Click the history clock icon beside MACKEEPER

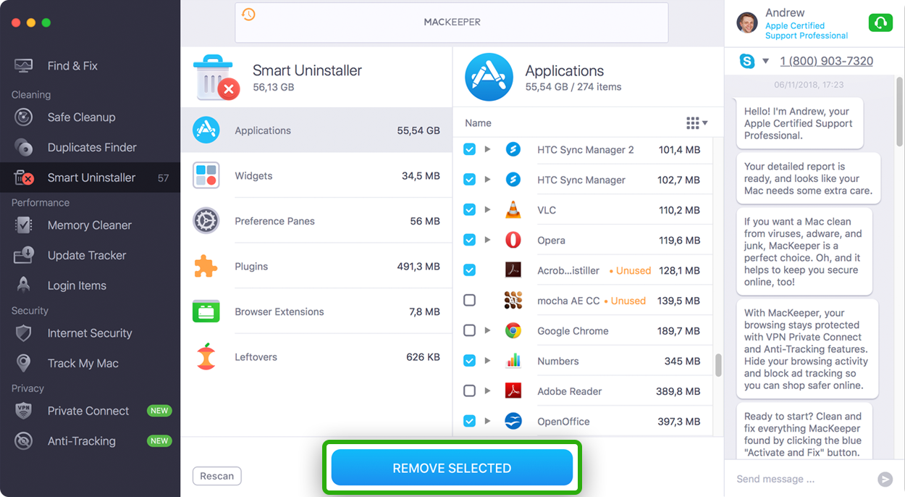tap(248, 14)
